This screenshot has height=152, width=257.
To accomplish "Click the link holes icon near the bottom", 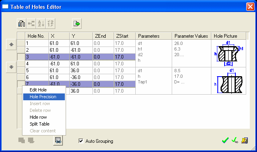I will click(x=58, y=140).
